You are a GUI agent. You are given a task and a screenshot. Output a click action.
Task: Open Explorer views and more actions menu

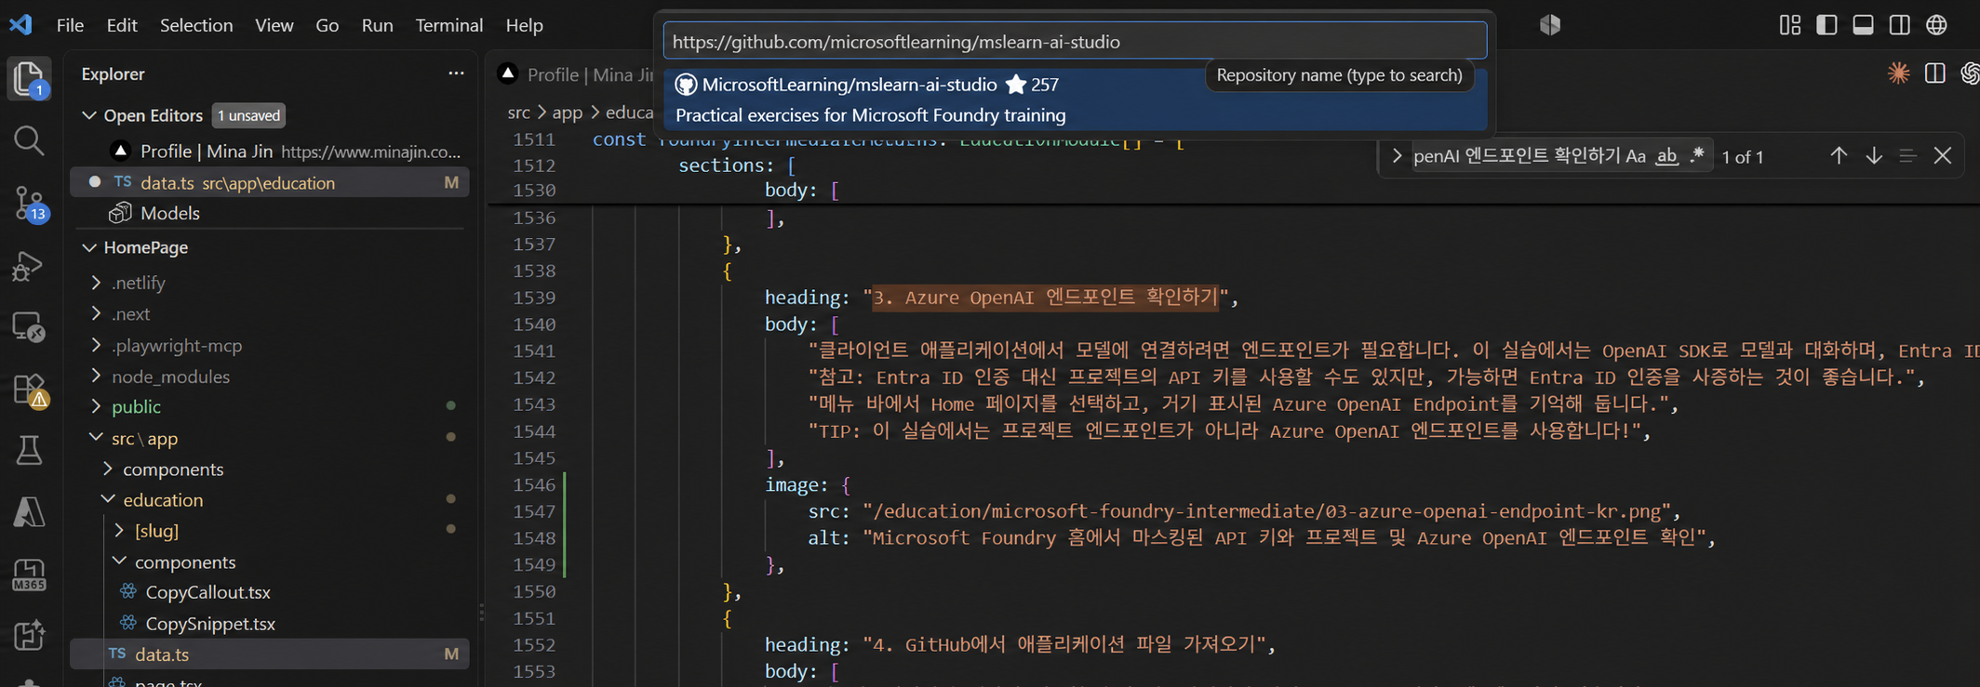[456, 73]
